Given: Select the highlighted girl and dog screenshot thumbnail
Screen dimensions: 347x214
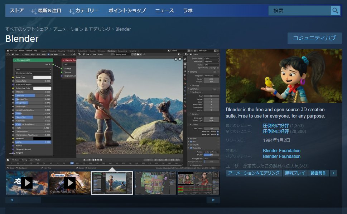Looking at the screenshot, I should [x=112, y=183].
